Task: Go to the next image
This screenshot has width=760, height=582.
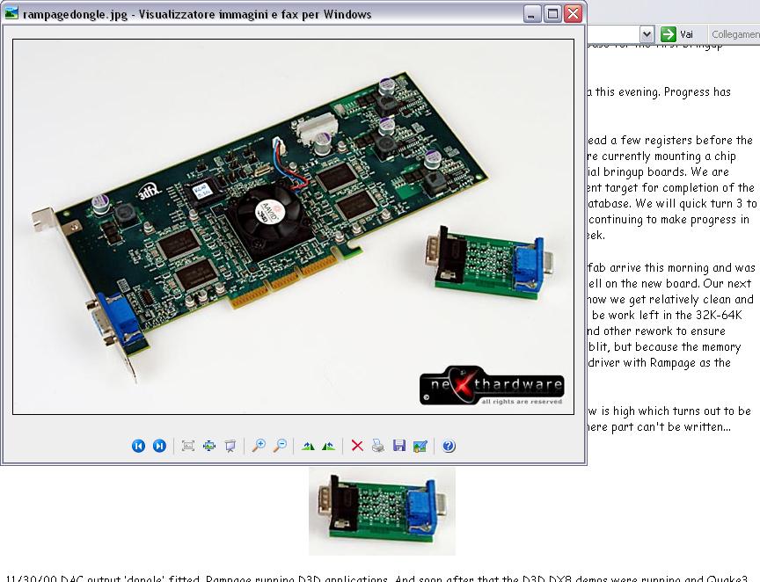Action: [159, 447]
